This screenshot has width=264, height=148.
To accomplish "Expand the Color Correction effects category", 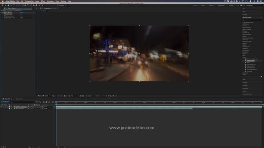I will point(242,35).
